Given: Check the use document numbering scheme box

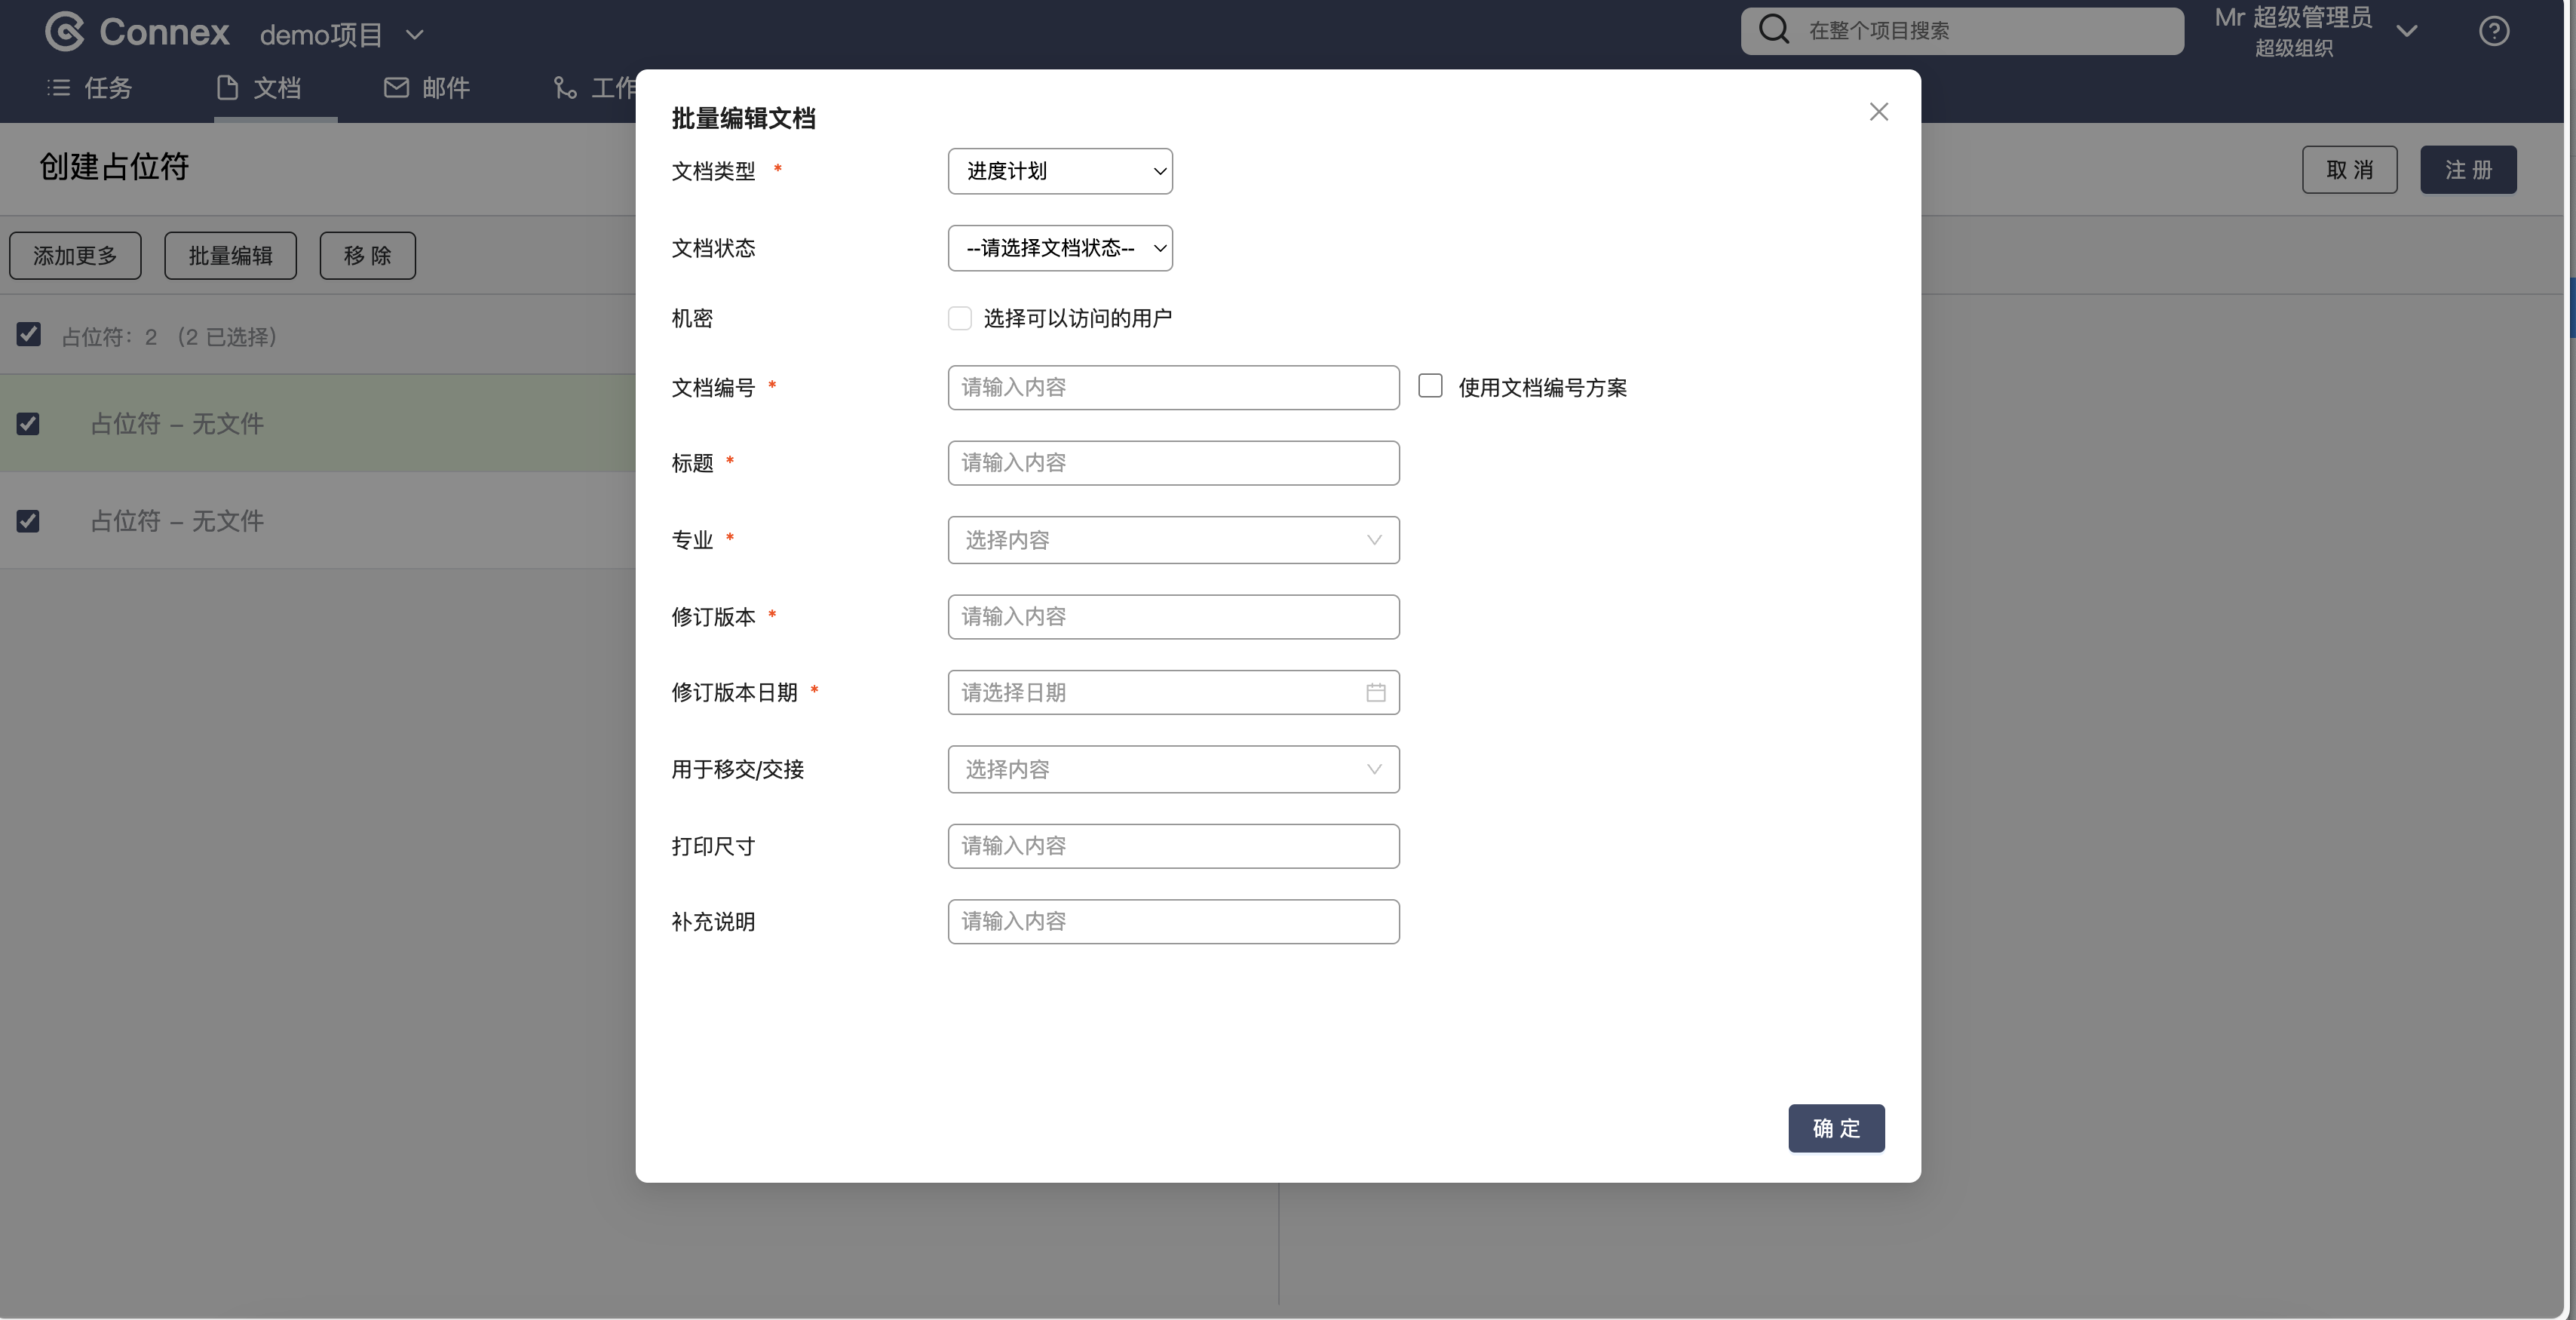Looking at the screenshot, I should 1430,386.
